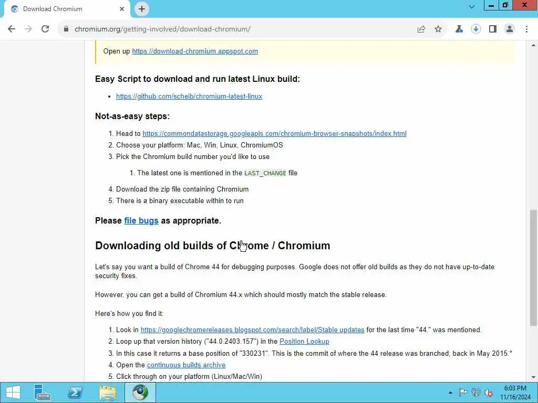
Task: Click the LAST_CHANGE code text
Action: [265, 173]
